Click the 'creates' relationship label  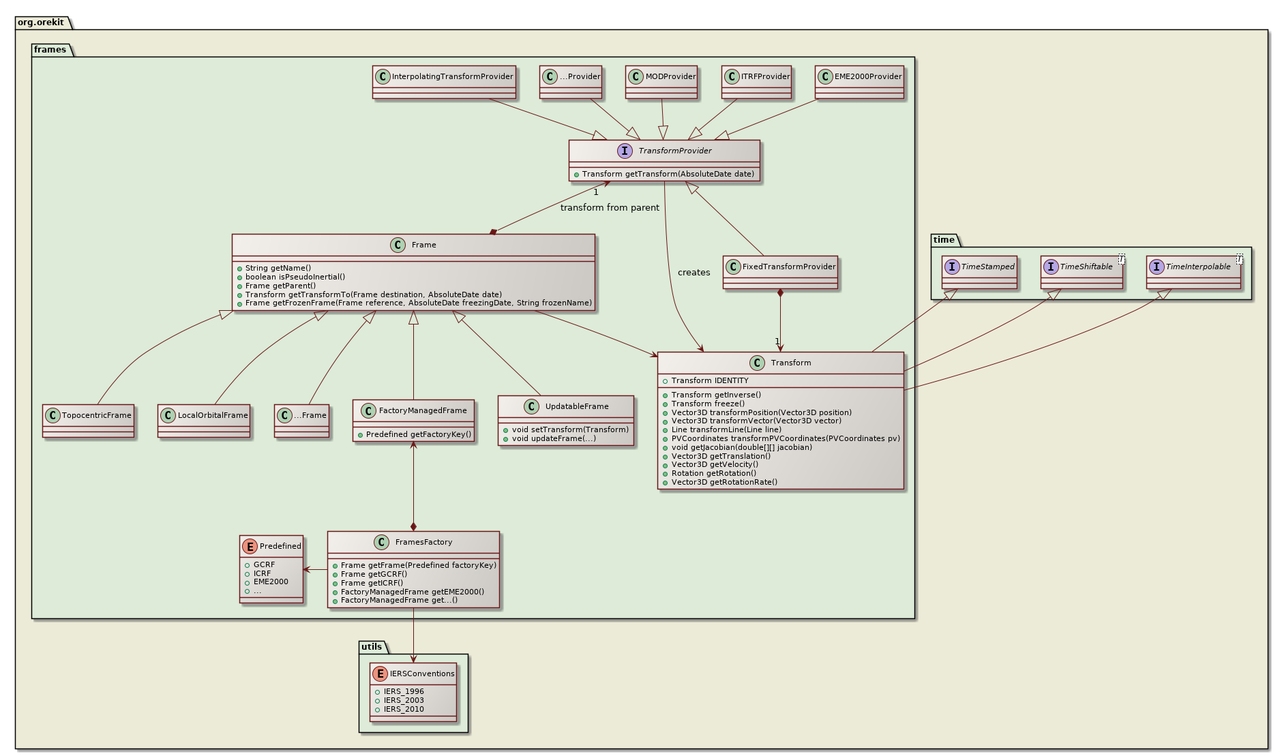pyautogui.click(x=694, y=273)
